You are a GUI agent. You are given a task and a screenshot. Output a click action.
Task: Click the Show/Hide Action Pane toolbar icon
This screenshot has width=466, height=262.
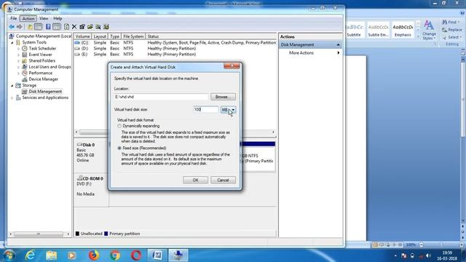coord(57,27)
